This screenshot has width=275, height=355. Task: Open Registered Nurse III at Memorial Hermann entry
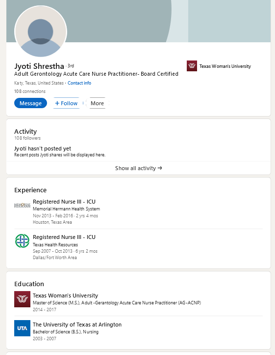pos(64,202)
